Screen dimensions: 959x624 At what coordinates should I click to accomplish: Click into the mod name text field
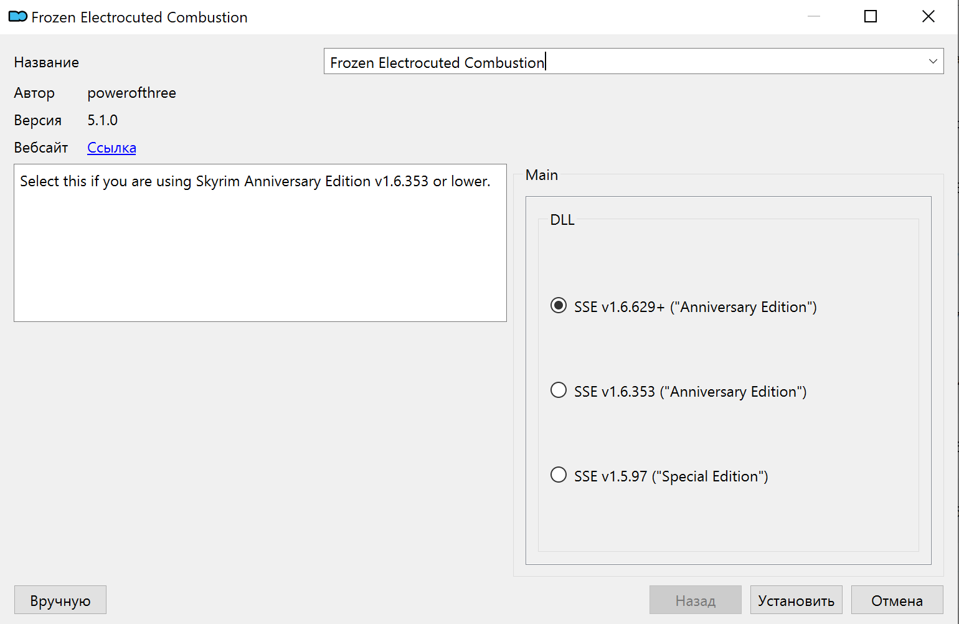click(623, 62)
